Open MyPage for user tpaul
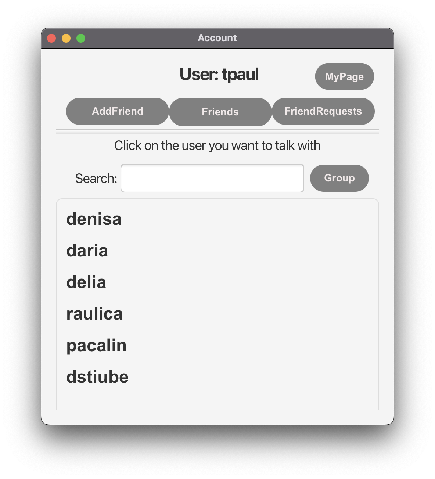435x479 pixels. pos(344,76)
